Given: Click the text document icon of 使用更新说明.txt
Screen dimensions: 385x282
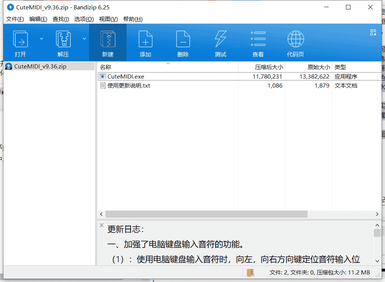Looking at the screenshot, I should 103,86.
